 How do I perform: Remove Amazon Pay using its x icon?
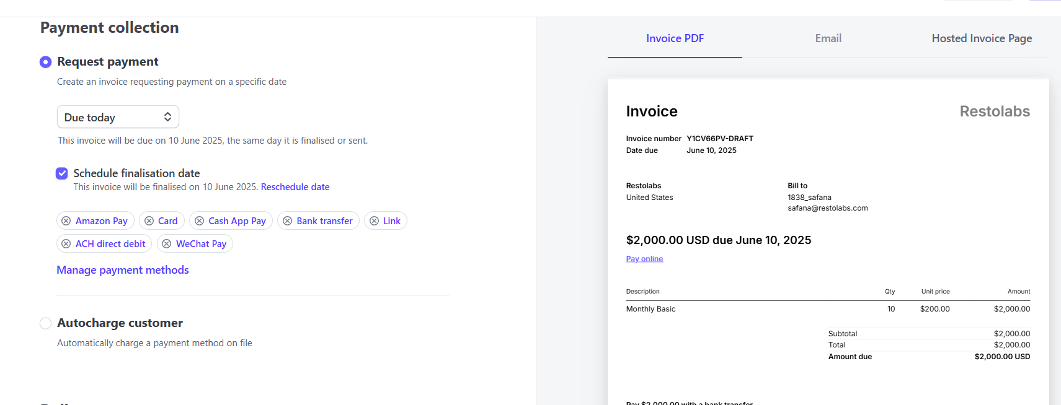tap(66, 221)
